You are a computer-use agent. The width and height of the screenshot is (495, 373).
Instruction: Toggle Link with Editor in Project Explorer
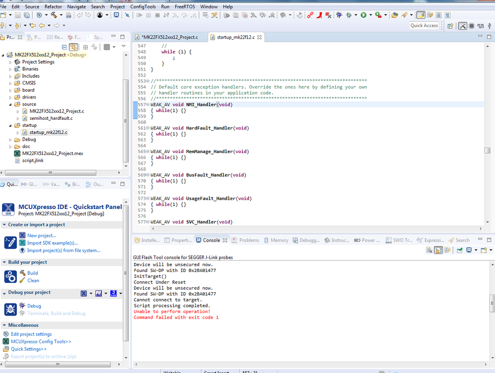pos(73,47)
